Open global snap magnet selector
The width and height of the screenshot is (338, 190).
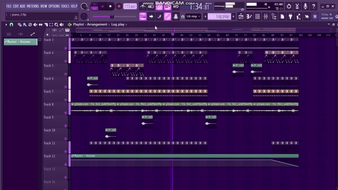[183, 17]
